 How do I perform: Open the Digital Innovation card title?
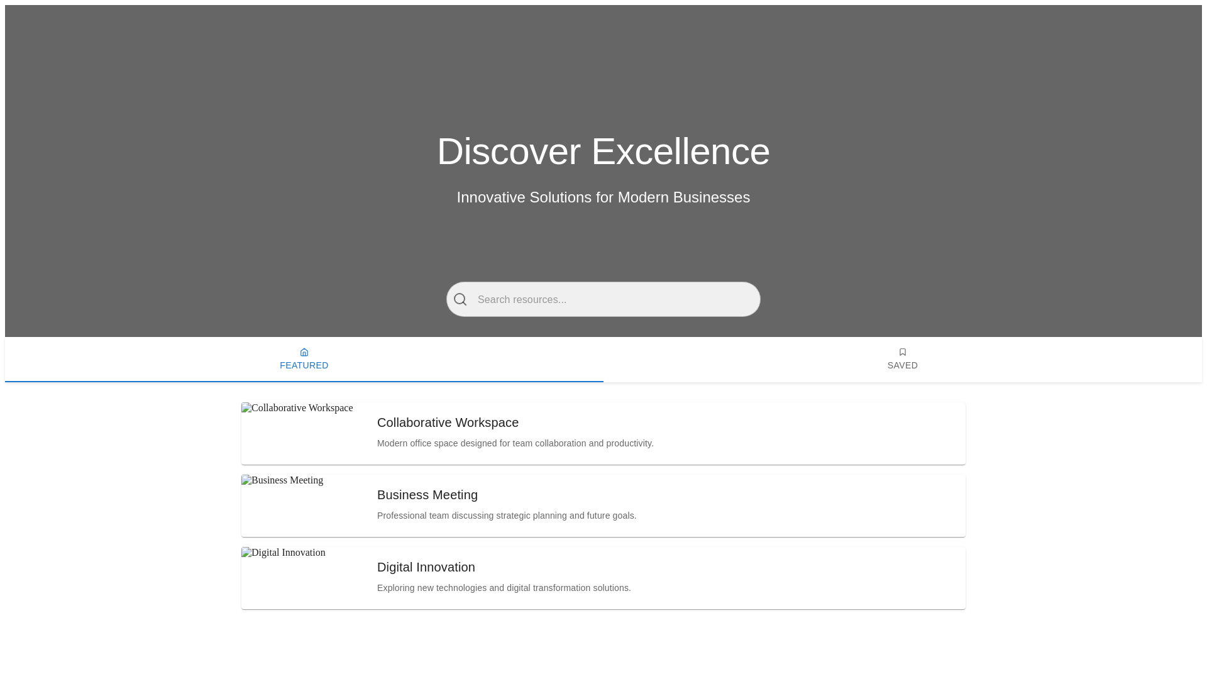(x=426, y=567)
